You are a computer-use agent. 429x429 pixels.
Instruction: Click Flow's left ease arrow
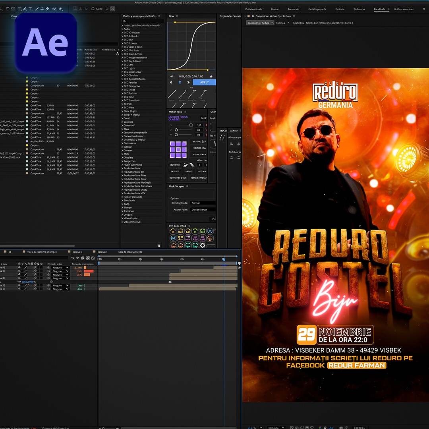coord(171,82)
